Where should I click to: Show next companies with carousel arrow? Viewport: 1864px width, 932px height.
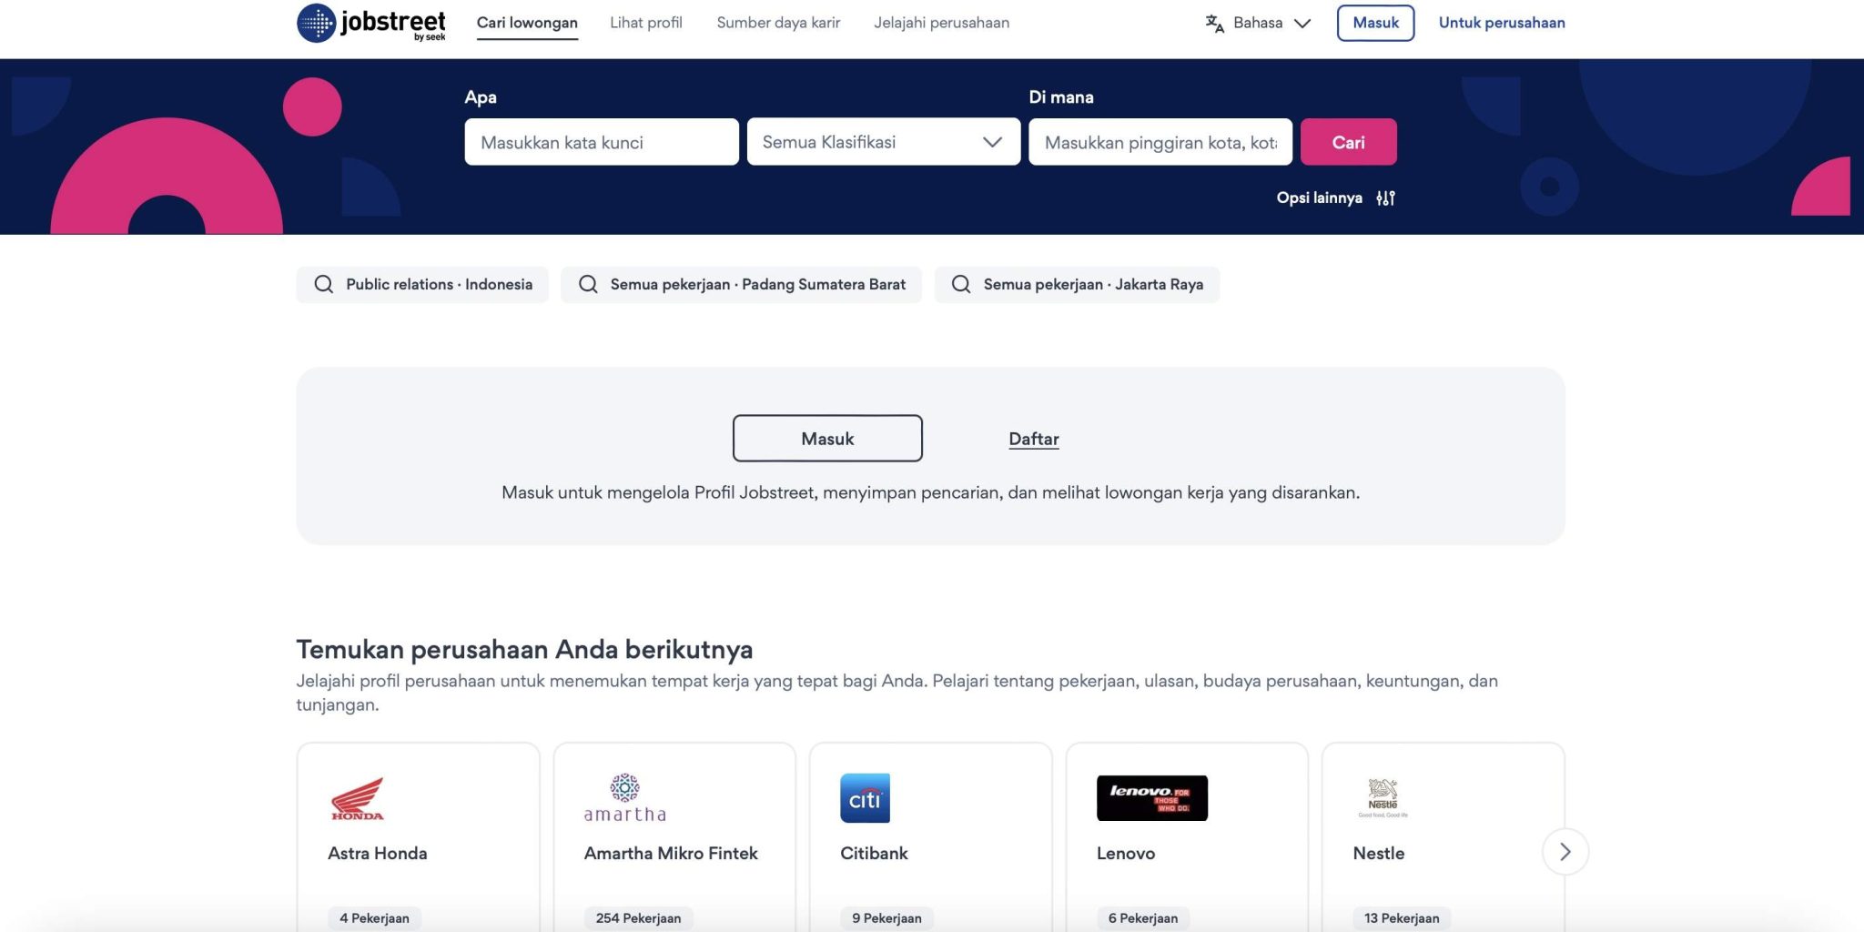point(1565,852)
